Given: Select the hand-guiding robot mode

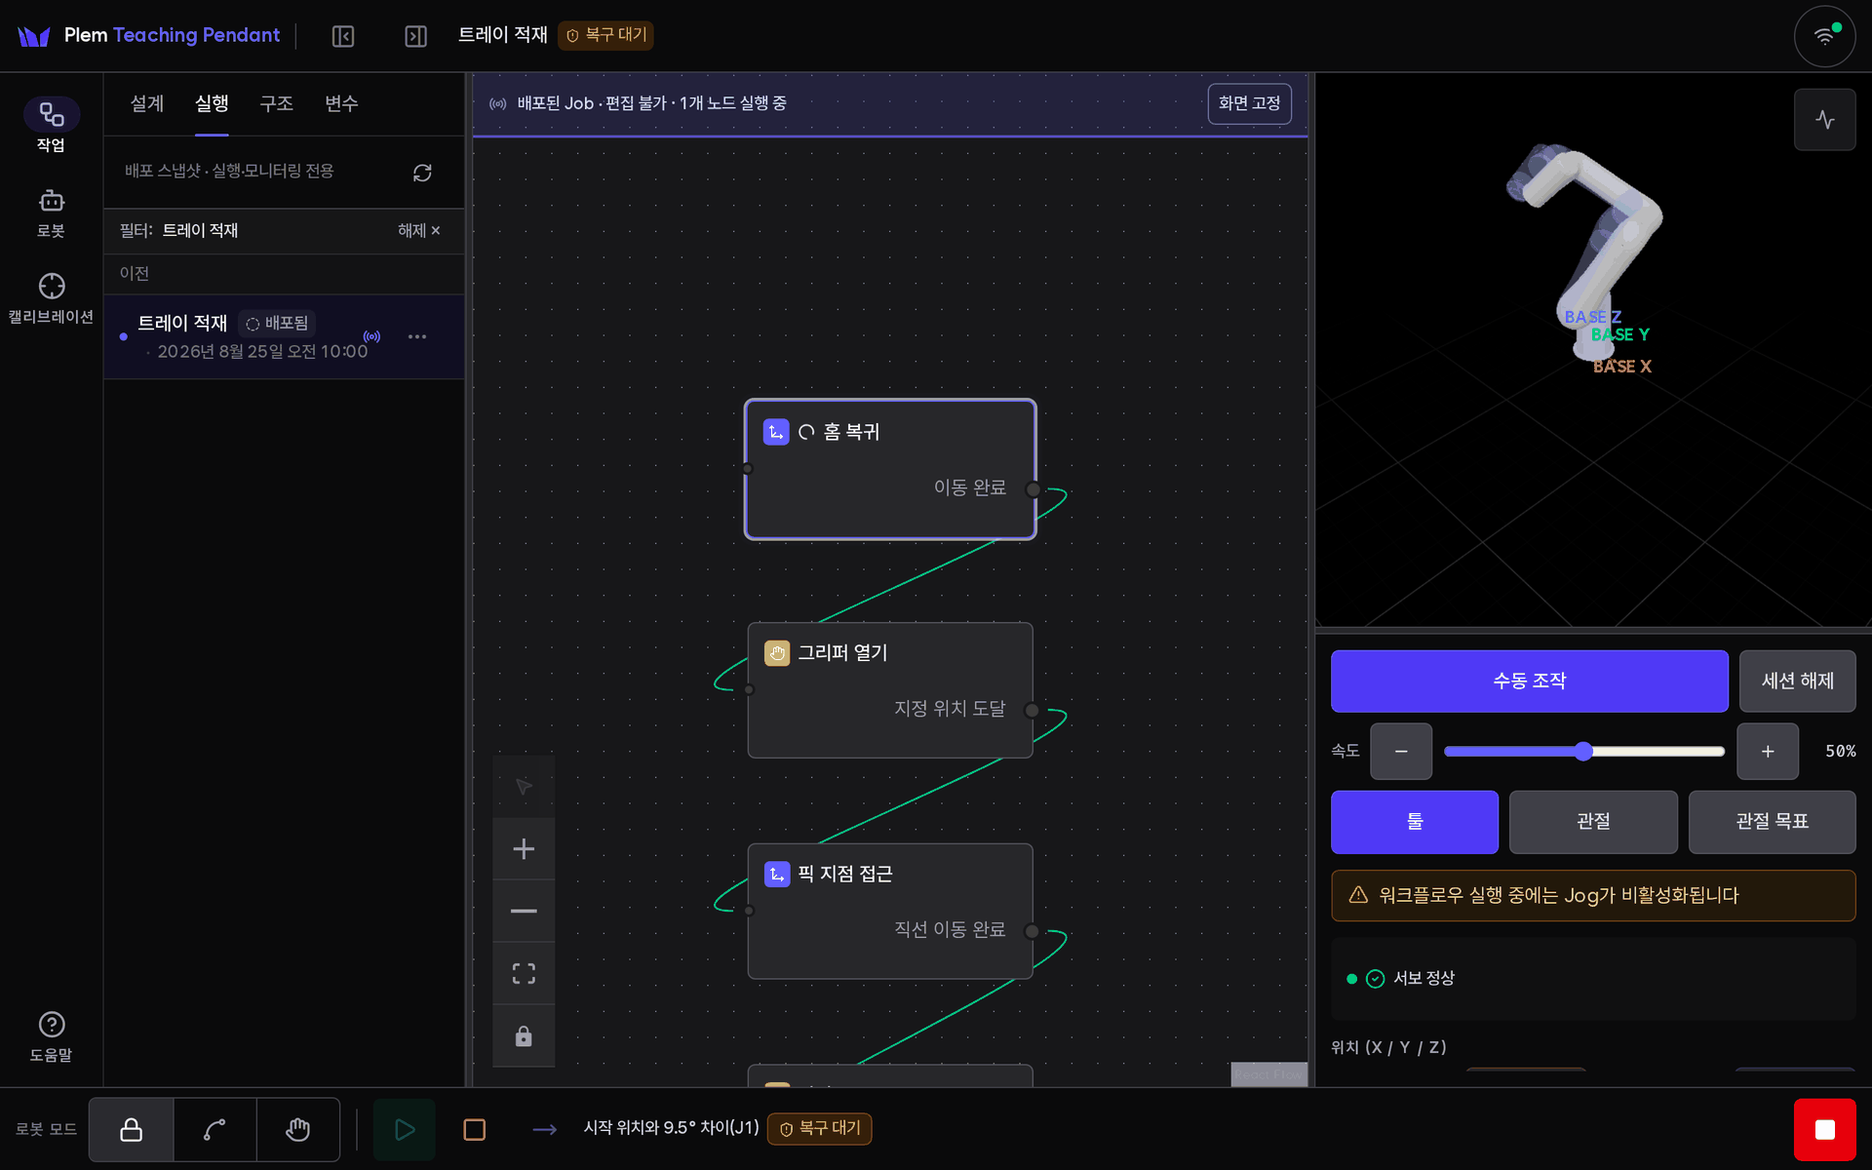Looking at the screenshot, I should tap(298, 1129).
